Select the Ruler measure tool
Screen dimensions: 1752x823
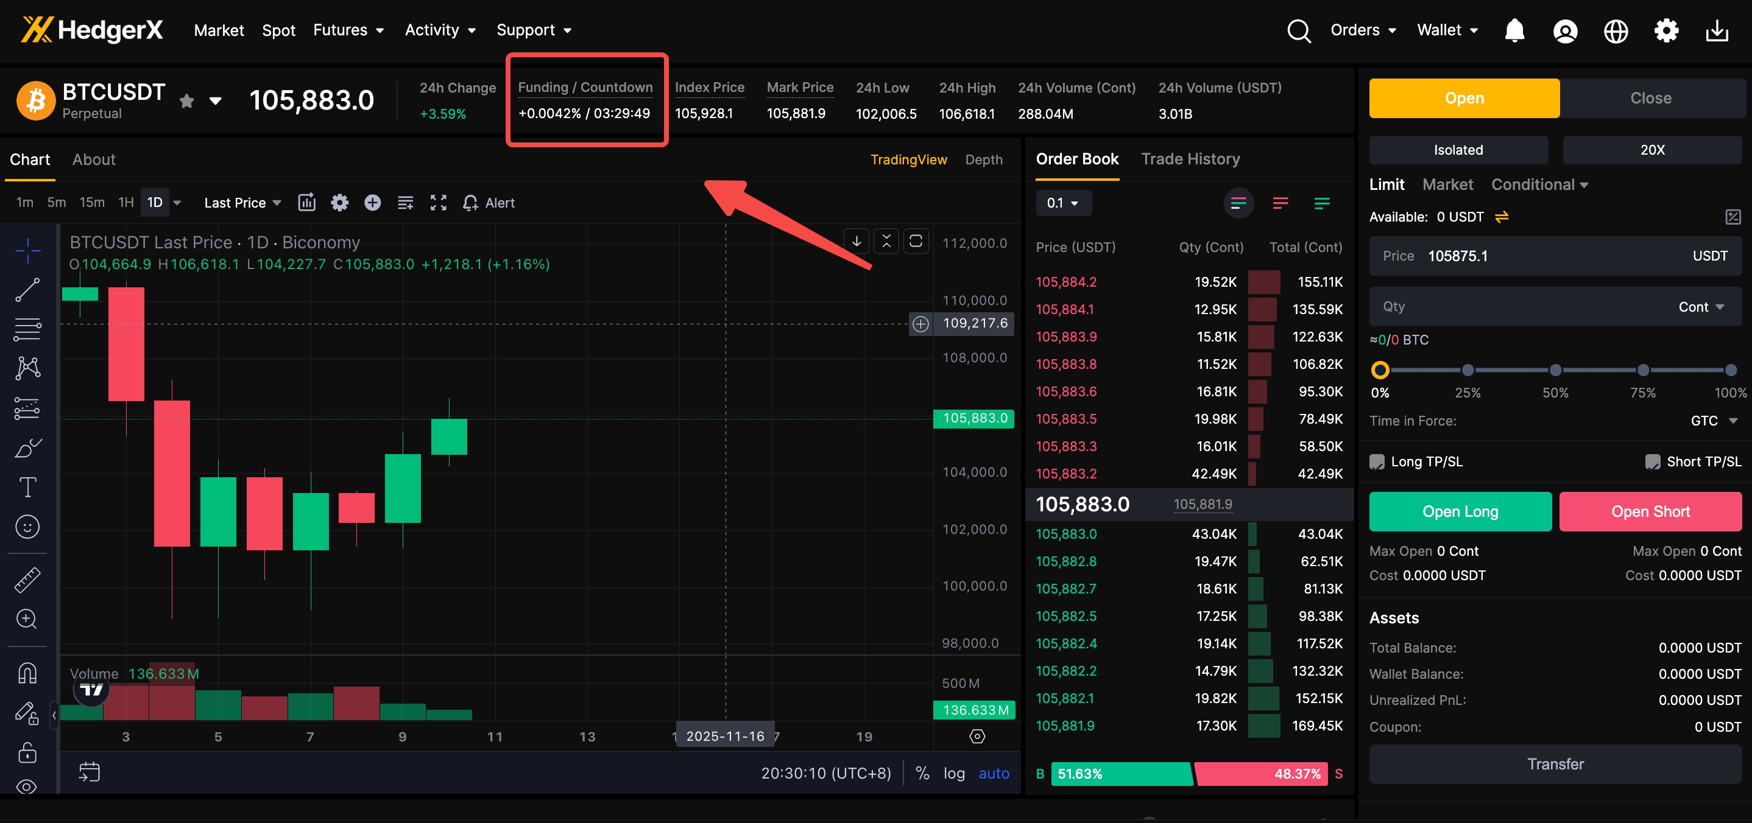pyautogui.click(x=27, y=580)
